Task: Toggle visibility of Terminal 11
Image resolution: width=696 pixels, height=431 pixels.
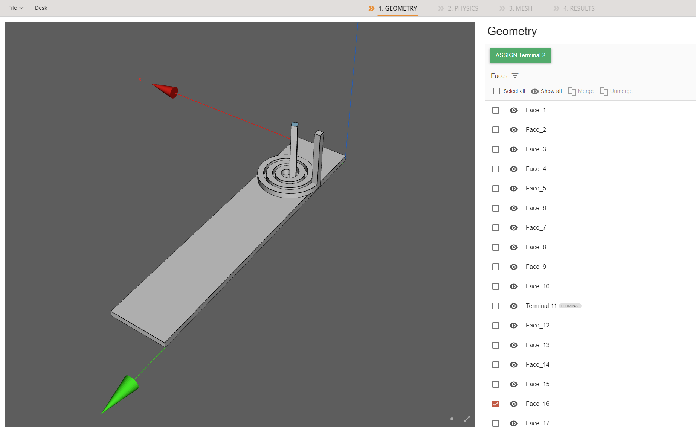Action: 514,306
